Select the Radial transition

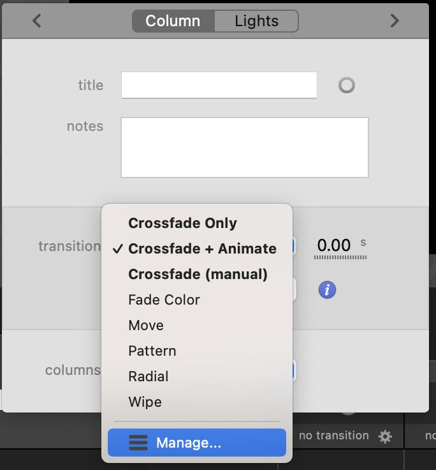pos(149,376)
